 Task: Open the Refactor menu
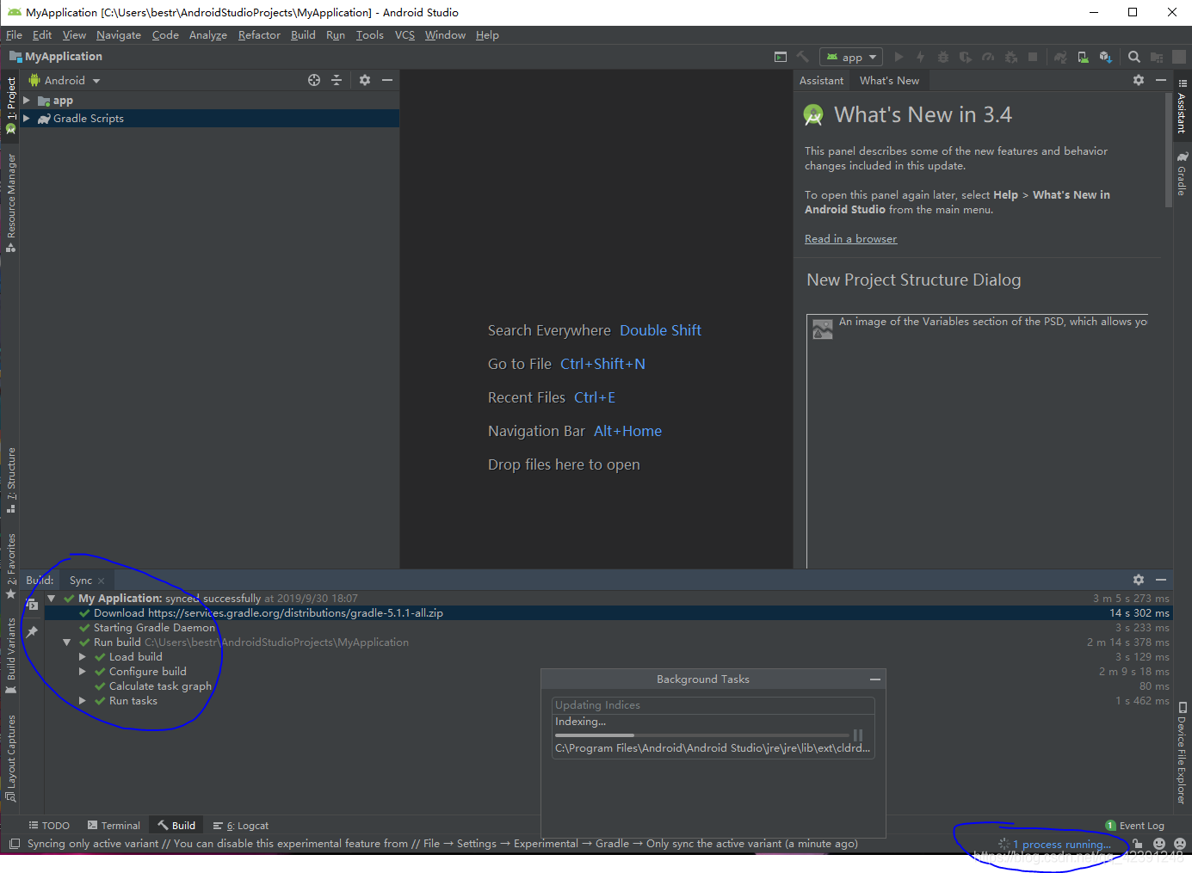point(259,35)
